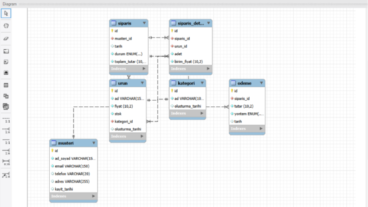Select the email VARCHAR(150) column
Image resolution: width=368 pixels, height=207 pixels.
[73, 166]
